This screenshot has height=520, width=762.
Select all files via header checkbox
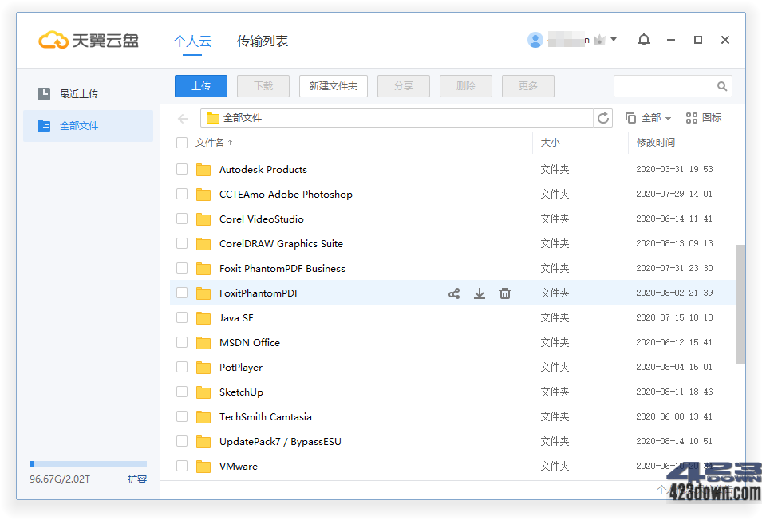coord(181,142)
